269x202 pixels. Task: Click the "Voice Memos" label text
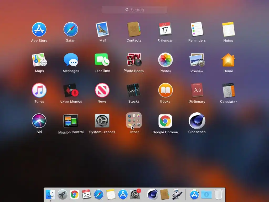coord(71,102)
